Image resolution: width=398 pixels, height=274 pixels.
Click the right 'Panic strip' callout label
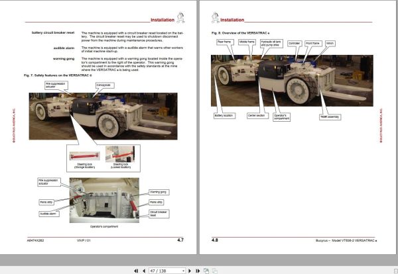pos(156,203)
